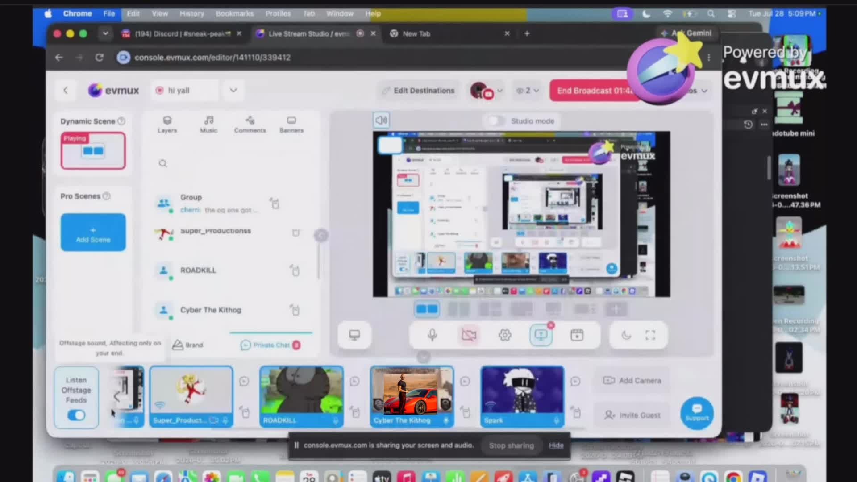Open the Brand tab
Screen dimensions: 857x482
[x=188, y=345]
